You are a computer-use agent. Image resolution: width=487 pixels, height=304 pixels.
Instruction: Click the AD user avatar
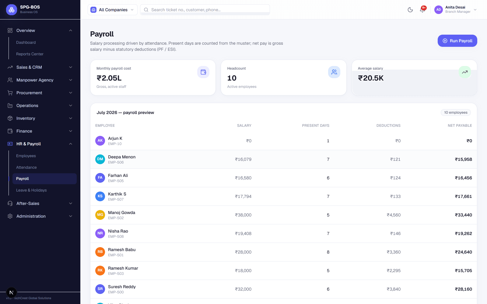click(x=439, y=10)
